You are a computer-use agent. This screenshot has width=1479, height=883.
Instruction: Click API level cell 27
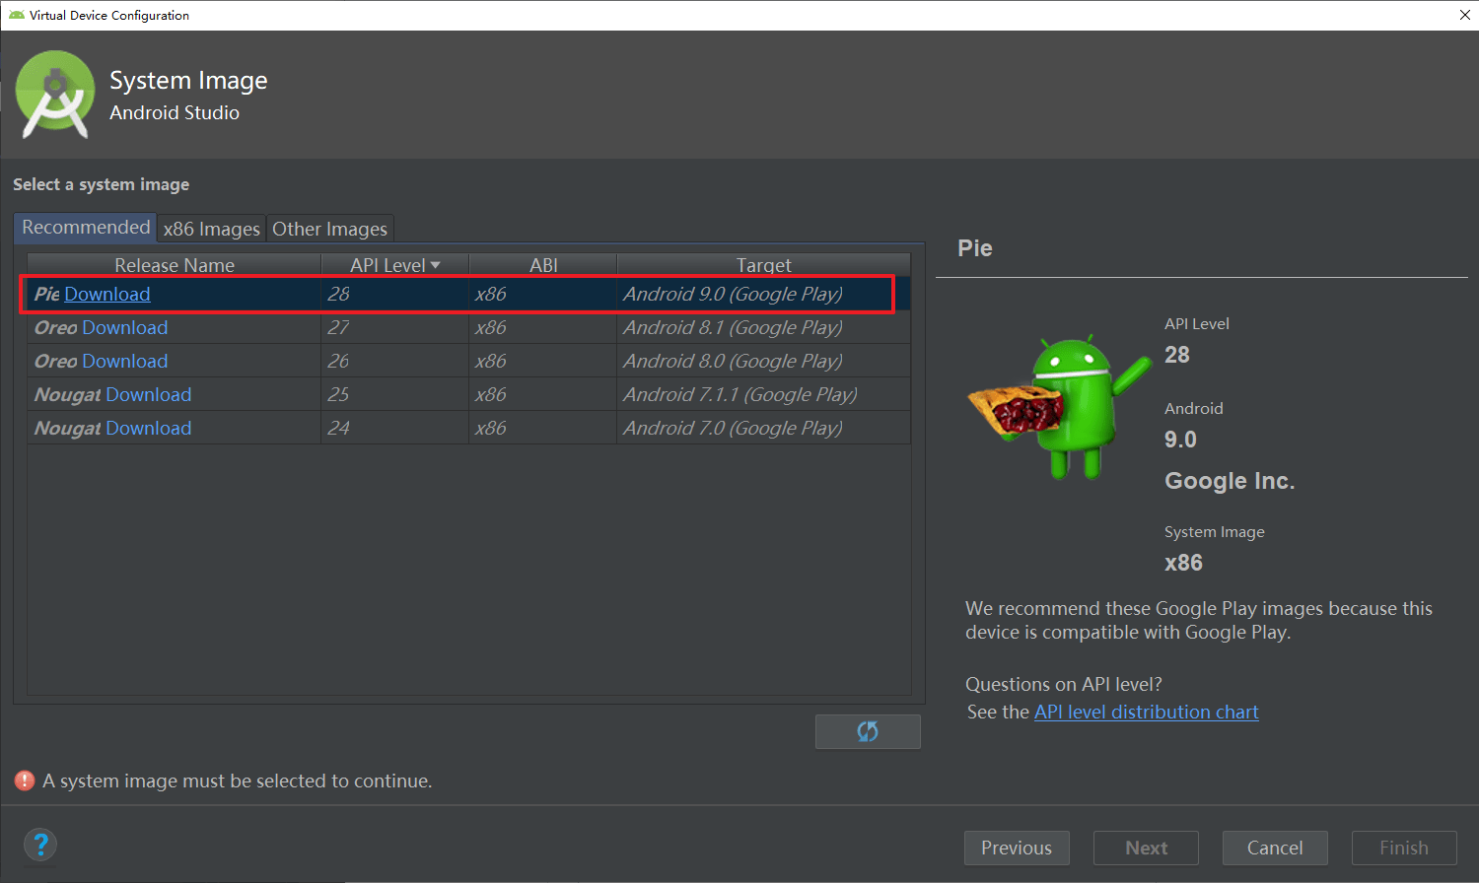[395, 327]
